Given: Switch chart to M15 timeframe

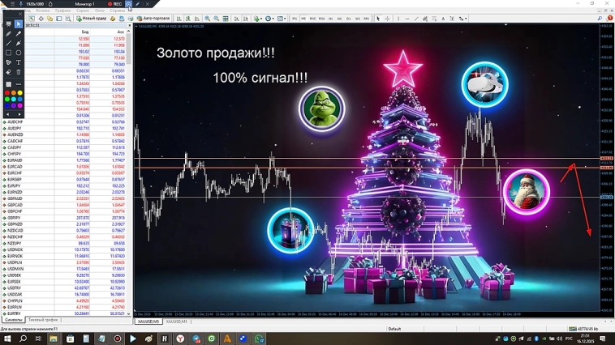Looking at the screenshot, I should click(312, 19).
